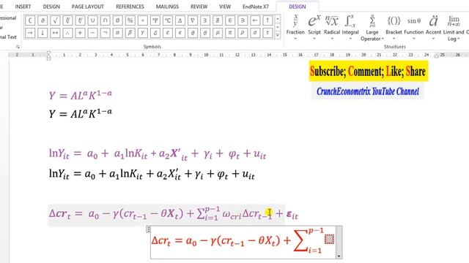Insert the square root symbol
This screenshot has width=469, height=263.
55,20
